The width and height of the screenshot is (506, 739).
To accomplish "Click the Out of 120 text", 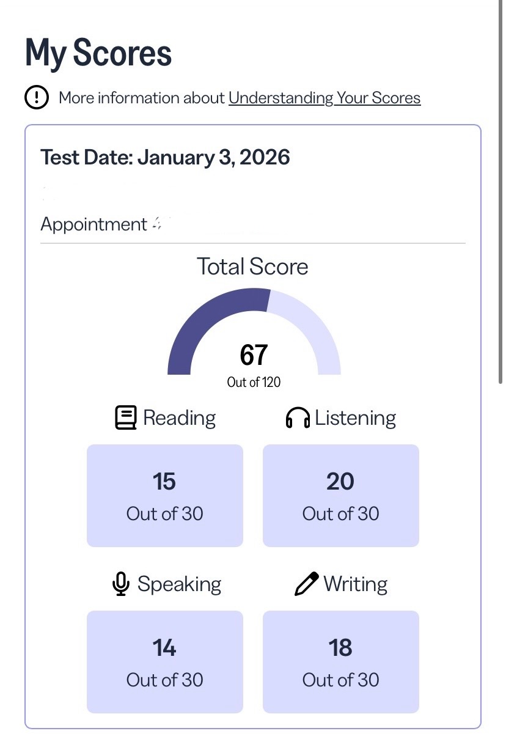I will 254,383.
